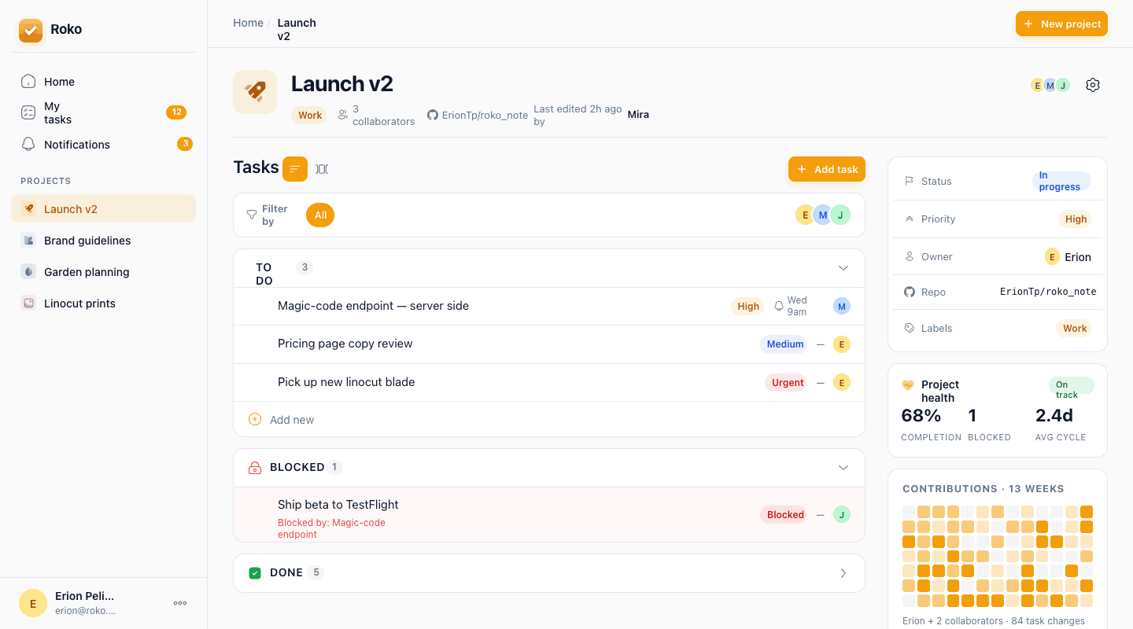
Task: Click the collaborators people icon in header
Action: coord(343,115)
